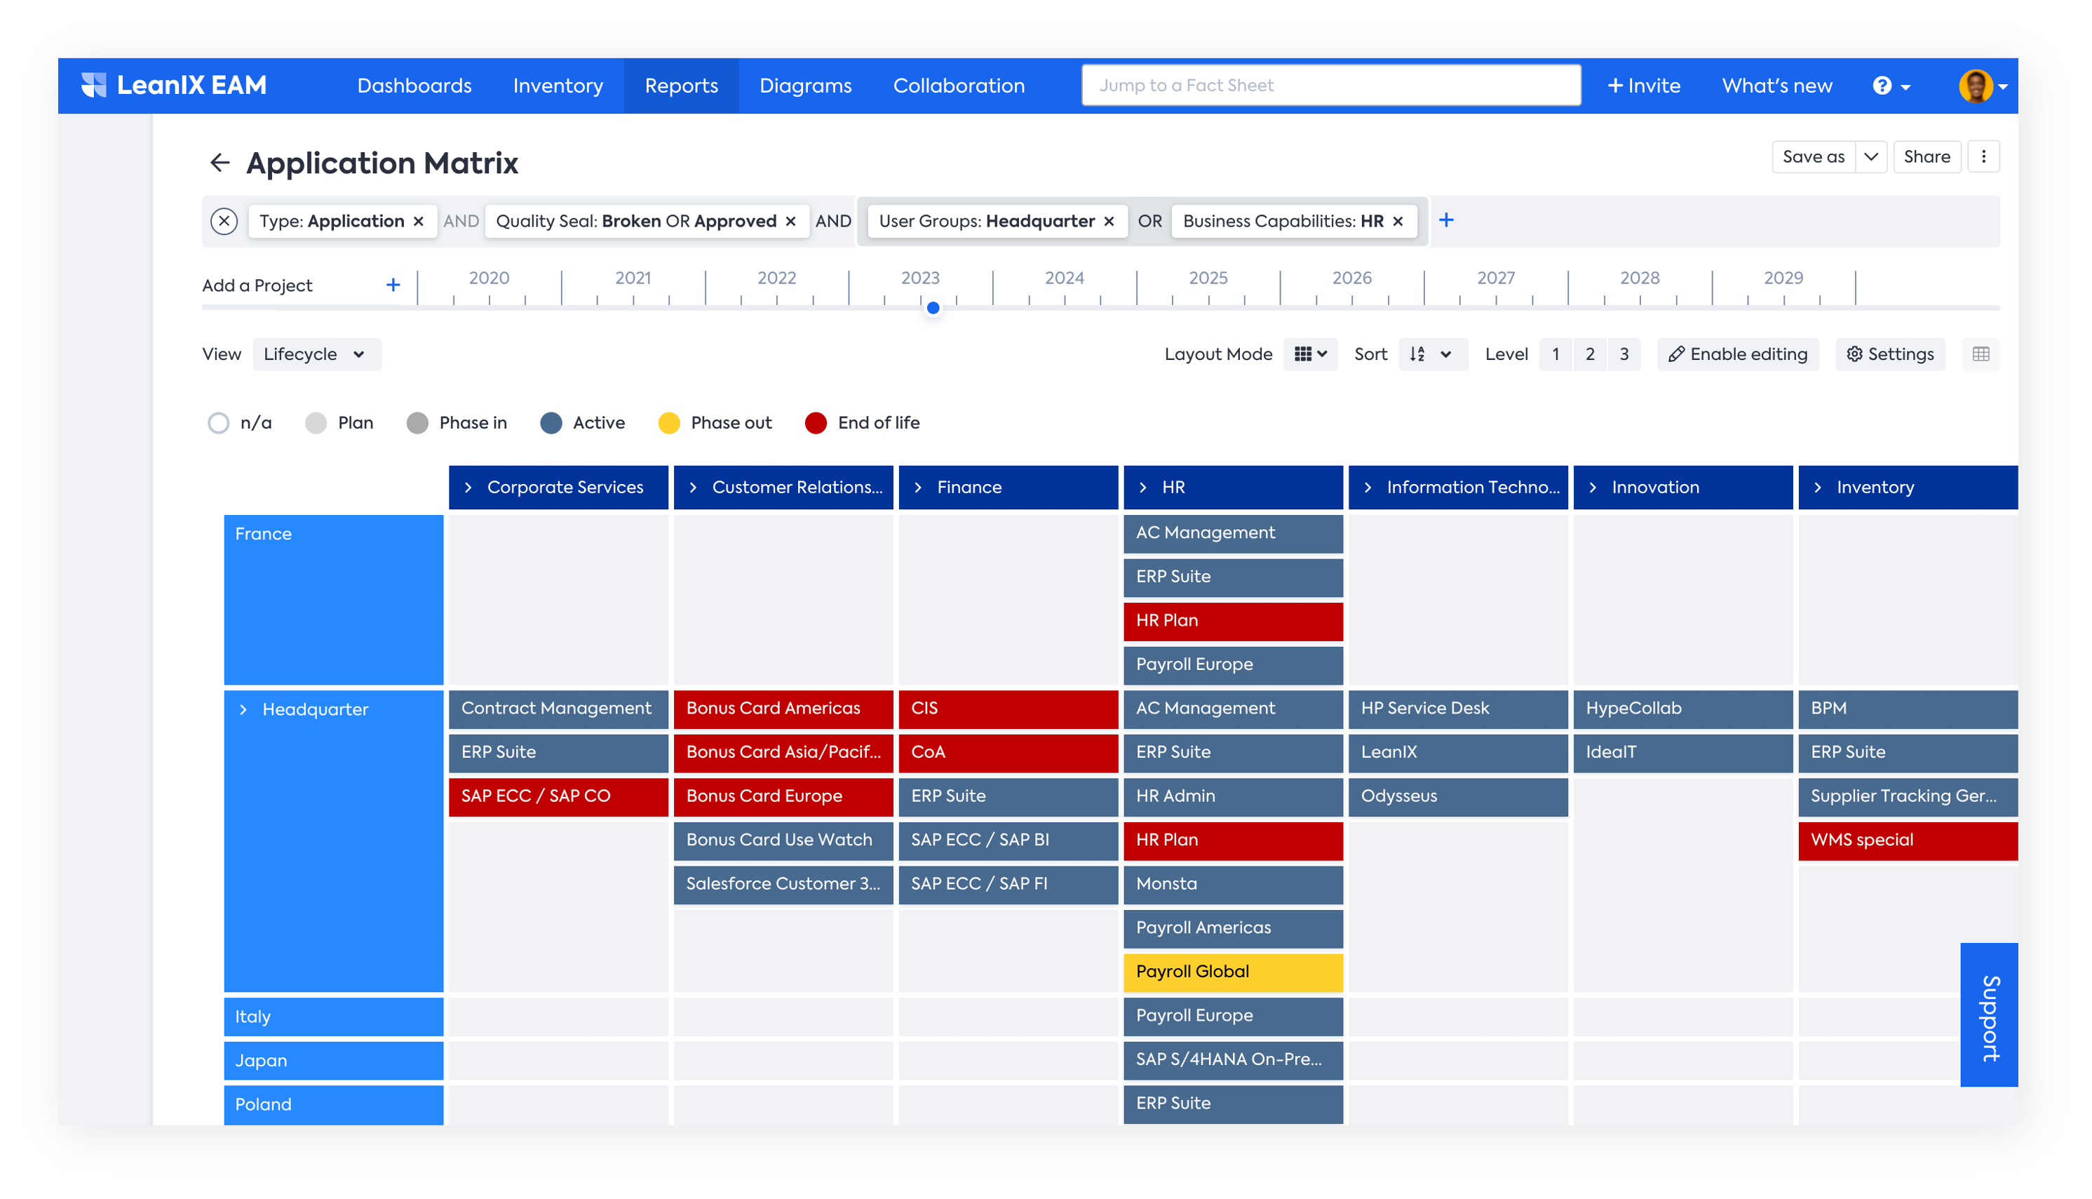The image size is (2092, 1199).
Task: Toggle the Plan lifecycle legend
Action: point(339,422)
